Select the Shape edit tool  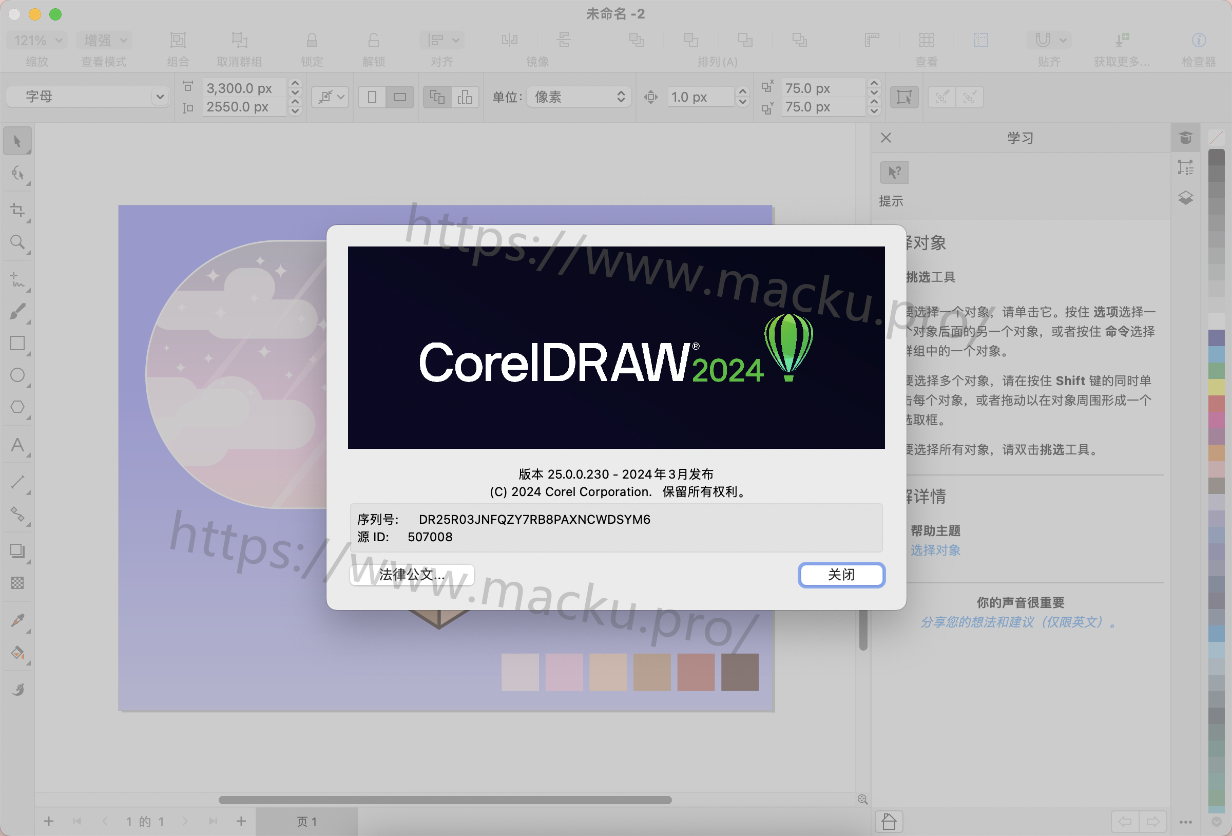[17, 174]
